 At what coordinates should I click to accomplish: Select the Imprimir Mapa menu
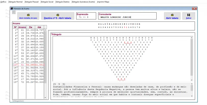click(104, 2)
